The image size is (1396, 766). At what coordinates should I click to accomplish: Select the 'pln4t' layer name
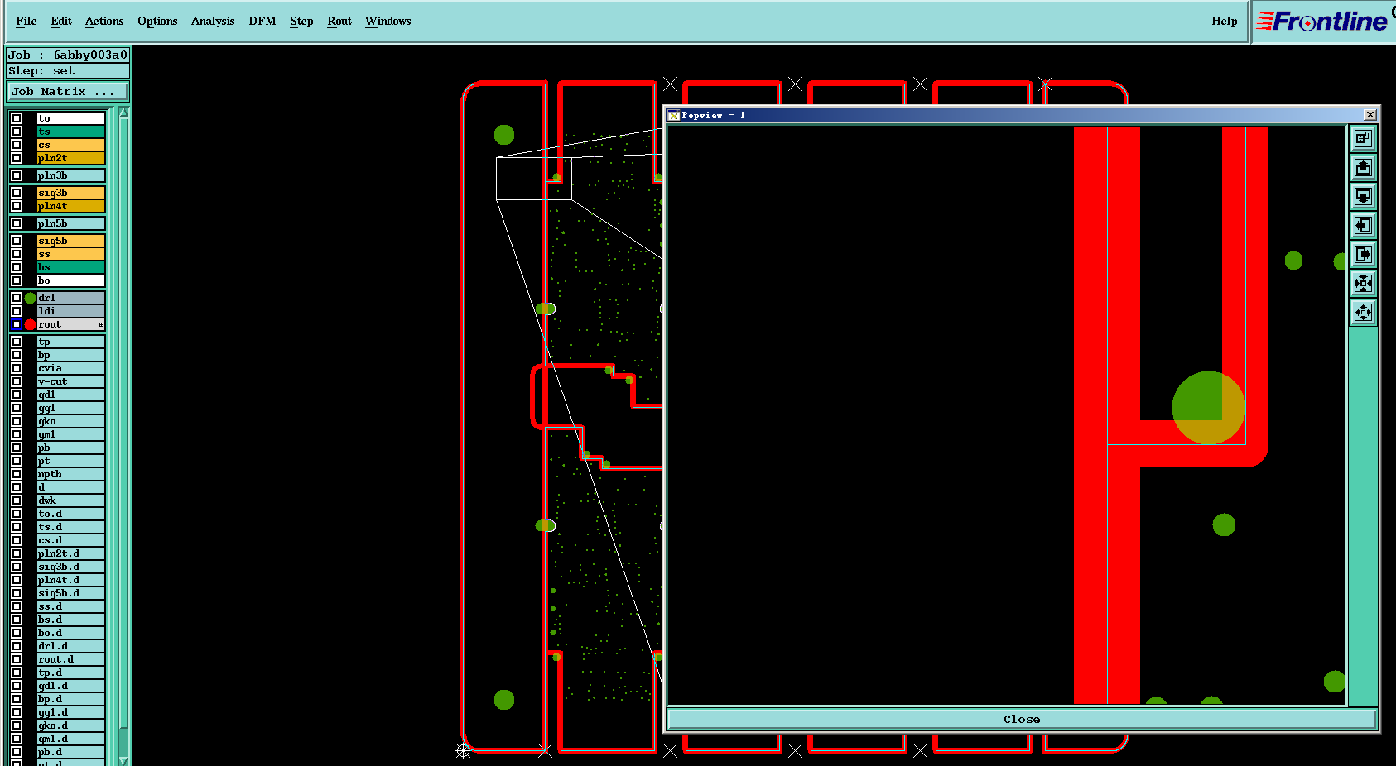pyautogui.click(x=70, y=206)
